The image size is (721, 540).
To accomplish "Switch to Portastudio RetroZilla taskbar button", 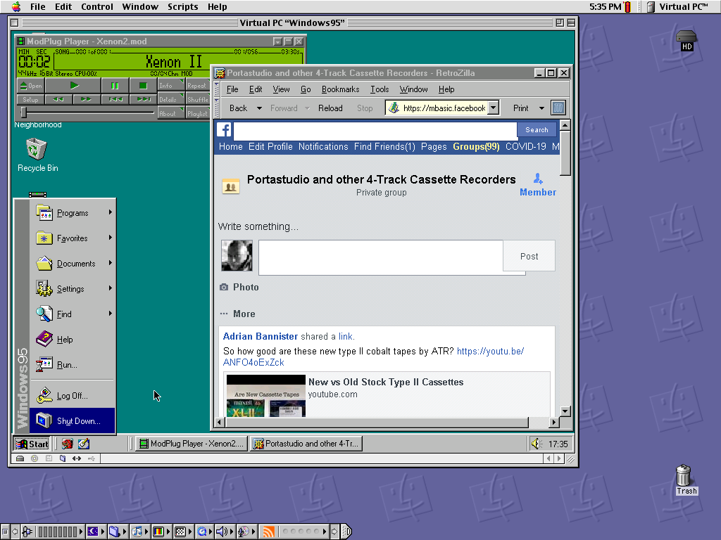I will [306, 444].
